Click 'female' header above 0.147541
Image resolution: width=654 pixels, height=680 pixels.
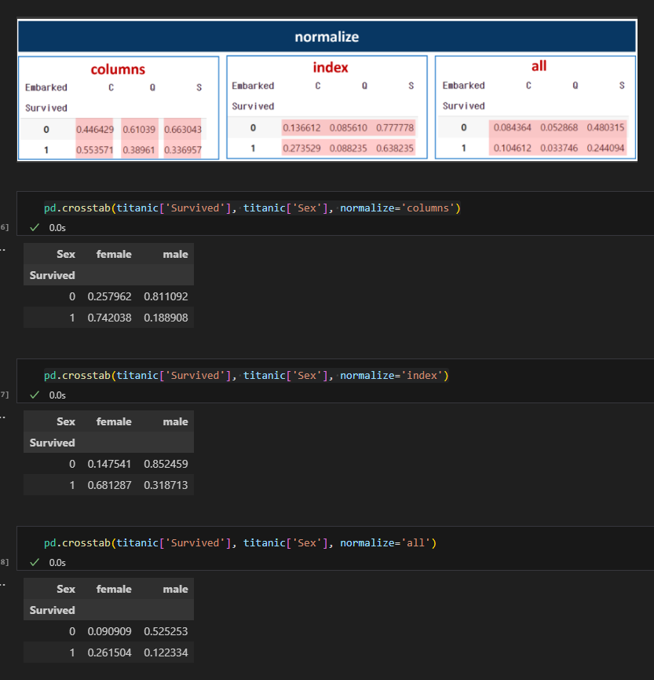(x=114, y=421)
